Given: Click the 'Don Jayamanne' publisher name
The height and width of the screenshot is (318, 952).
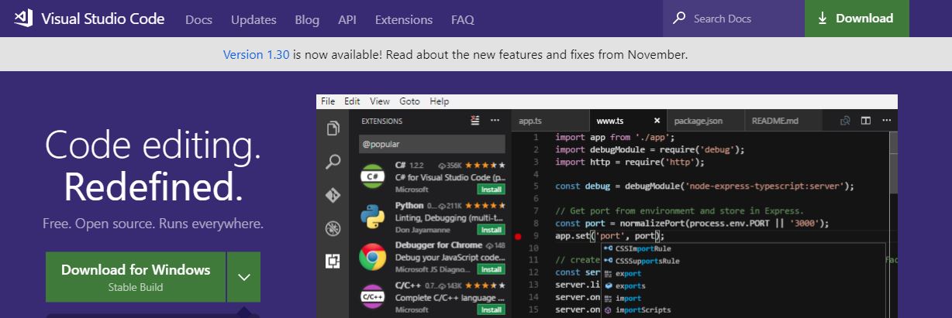Looking at the screenshot, I should (423, 230).
